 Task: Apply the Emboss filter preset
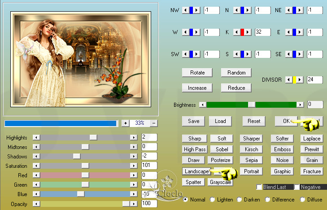(282, 149)
